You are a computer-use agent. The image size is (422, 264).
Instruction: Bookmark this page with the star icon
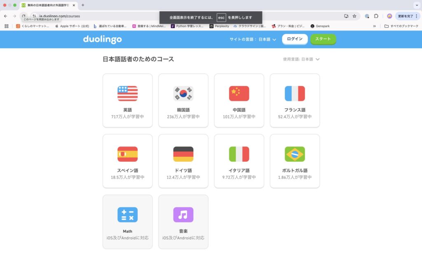[x=354, y=16]
